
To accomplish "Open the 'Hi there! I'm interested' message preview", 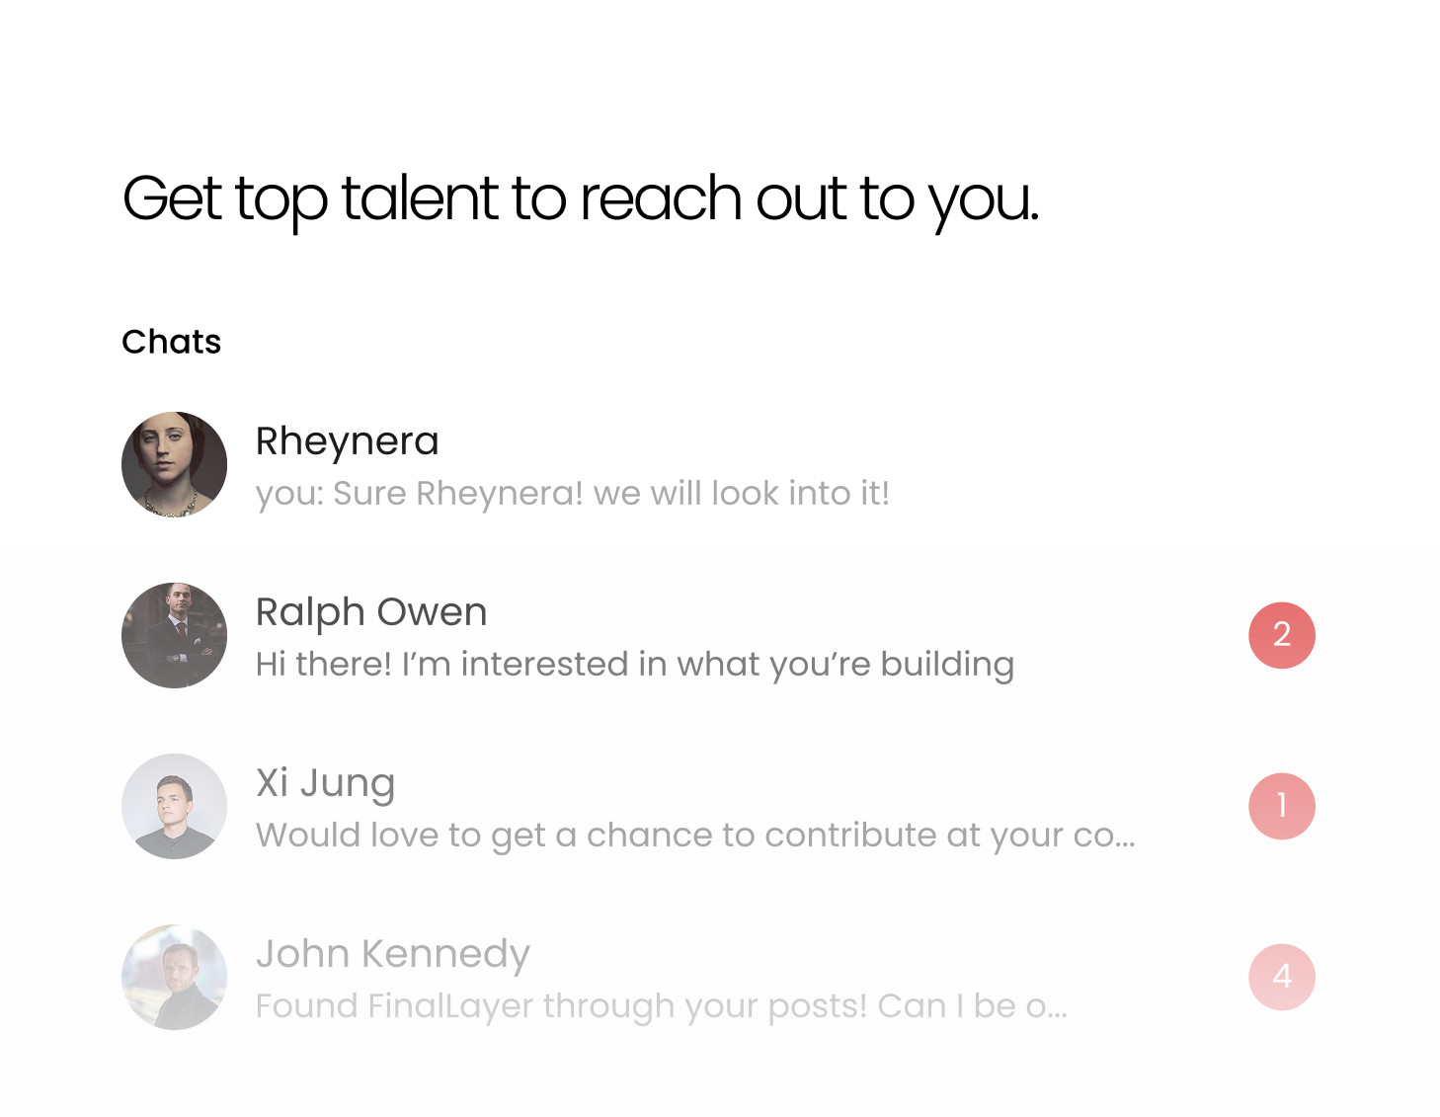I will 634,664.
